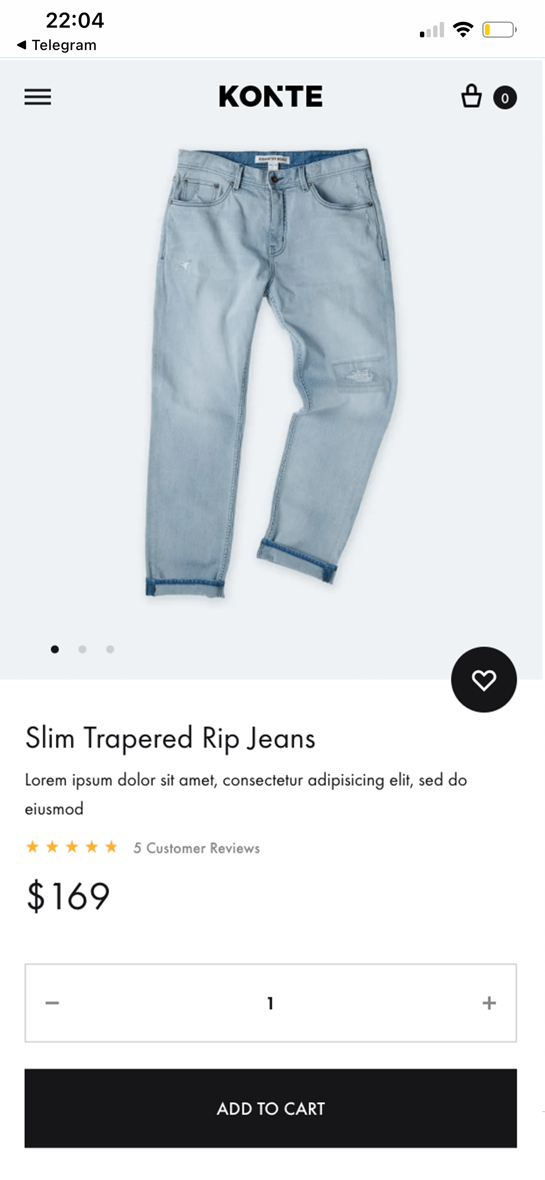Open the 5 Customer Reviews link

click(x=197, y=849)
